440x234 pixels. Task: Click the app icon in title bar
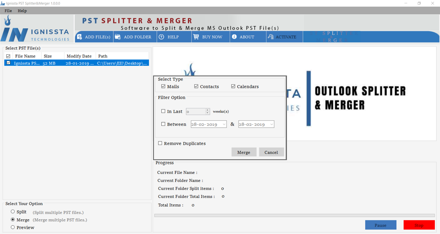3,3
